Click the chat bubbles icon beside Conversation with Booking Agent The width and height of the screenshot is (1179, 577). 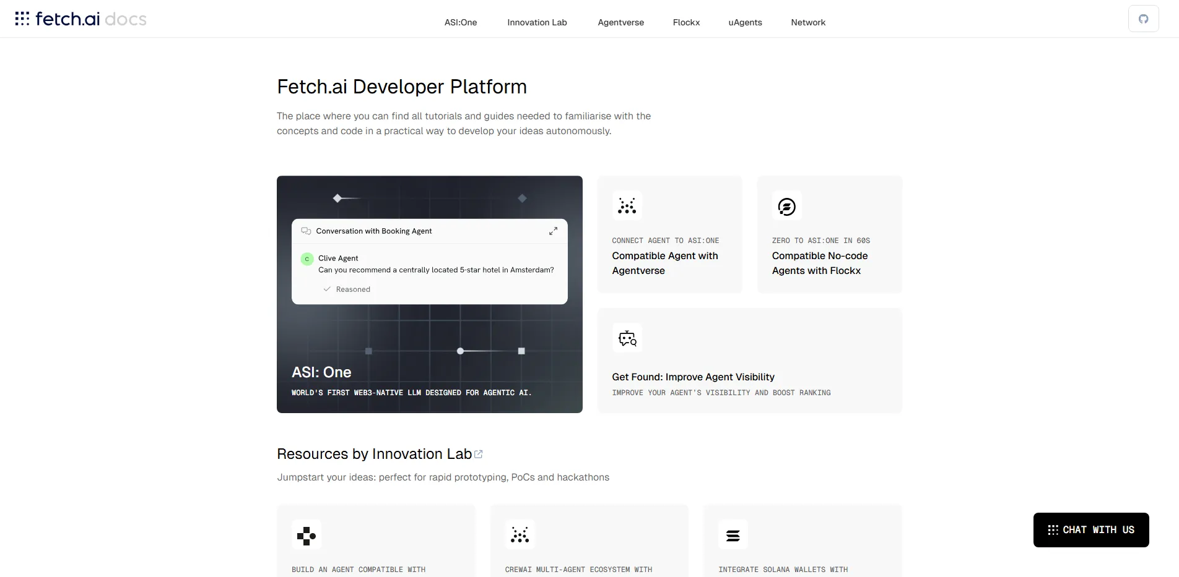pos(306,231)
